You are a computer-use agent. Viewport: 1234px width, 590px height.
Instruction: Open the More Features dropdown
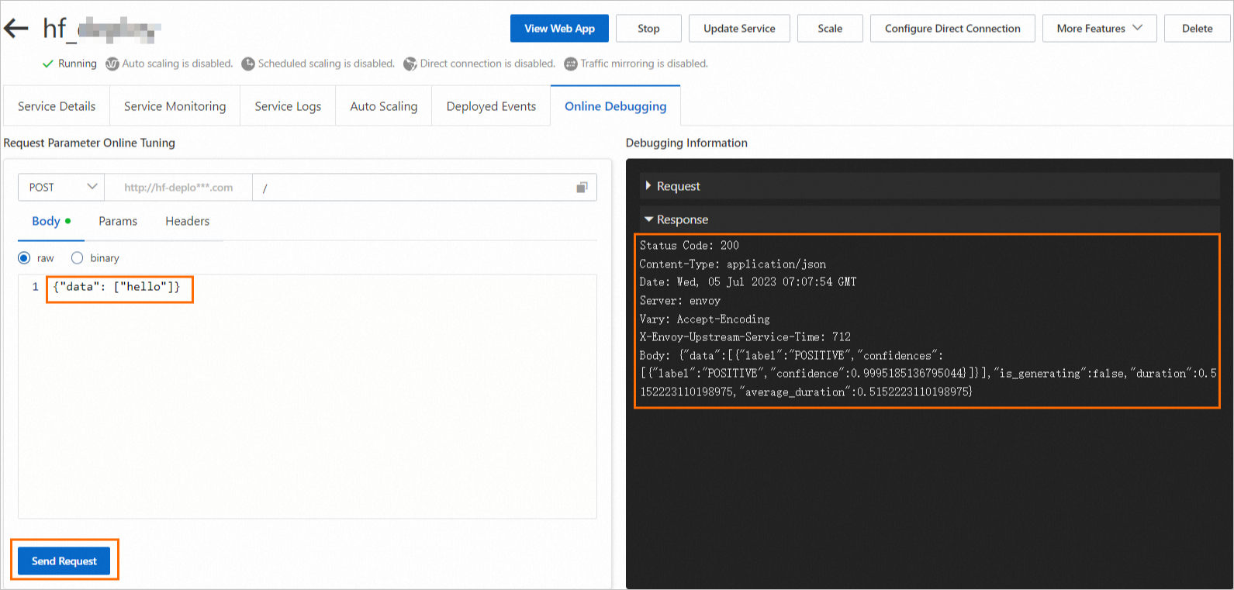(x=1099, y=29)
